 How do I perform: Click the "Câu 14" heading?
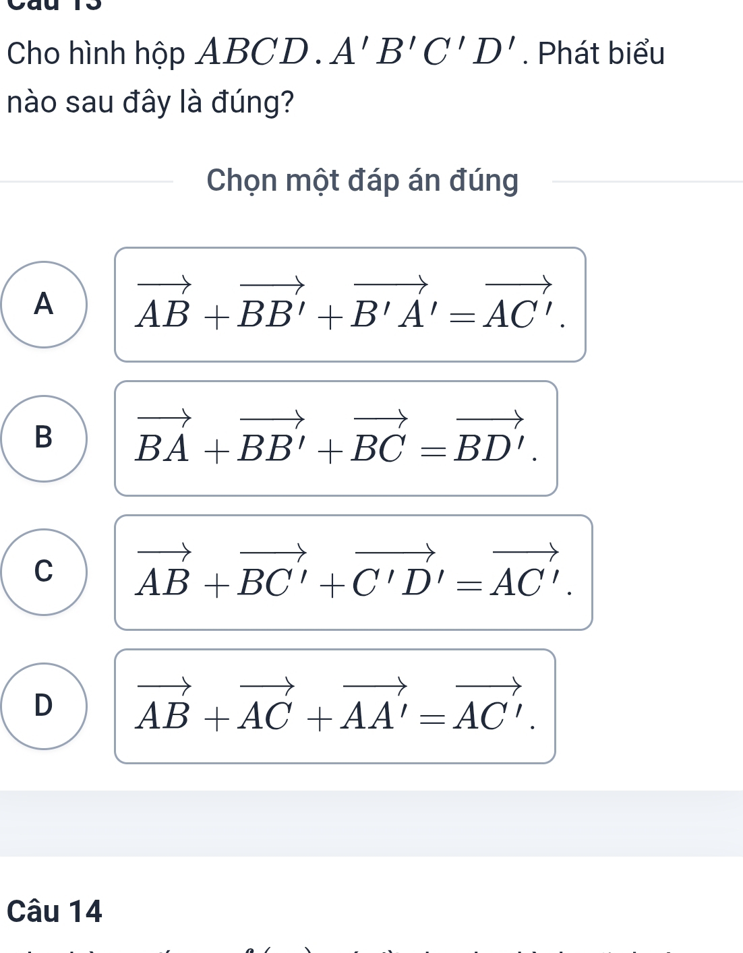(x=55, y=911)
